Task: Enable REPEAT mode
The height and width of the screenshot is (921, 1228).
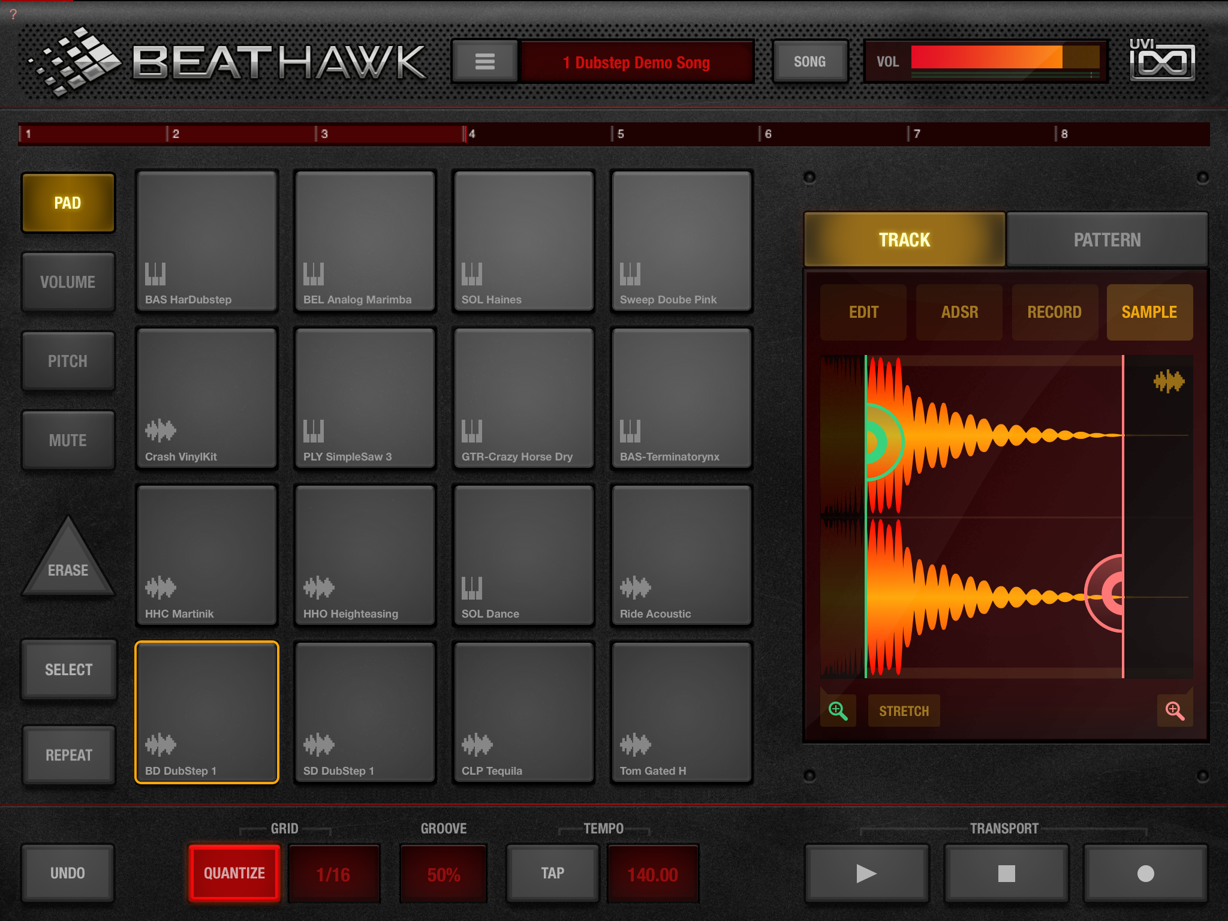Action: click(x=68, y=755)
